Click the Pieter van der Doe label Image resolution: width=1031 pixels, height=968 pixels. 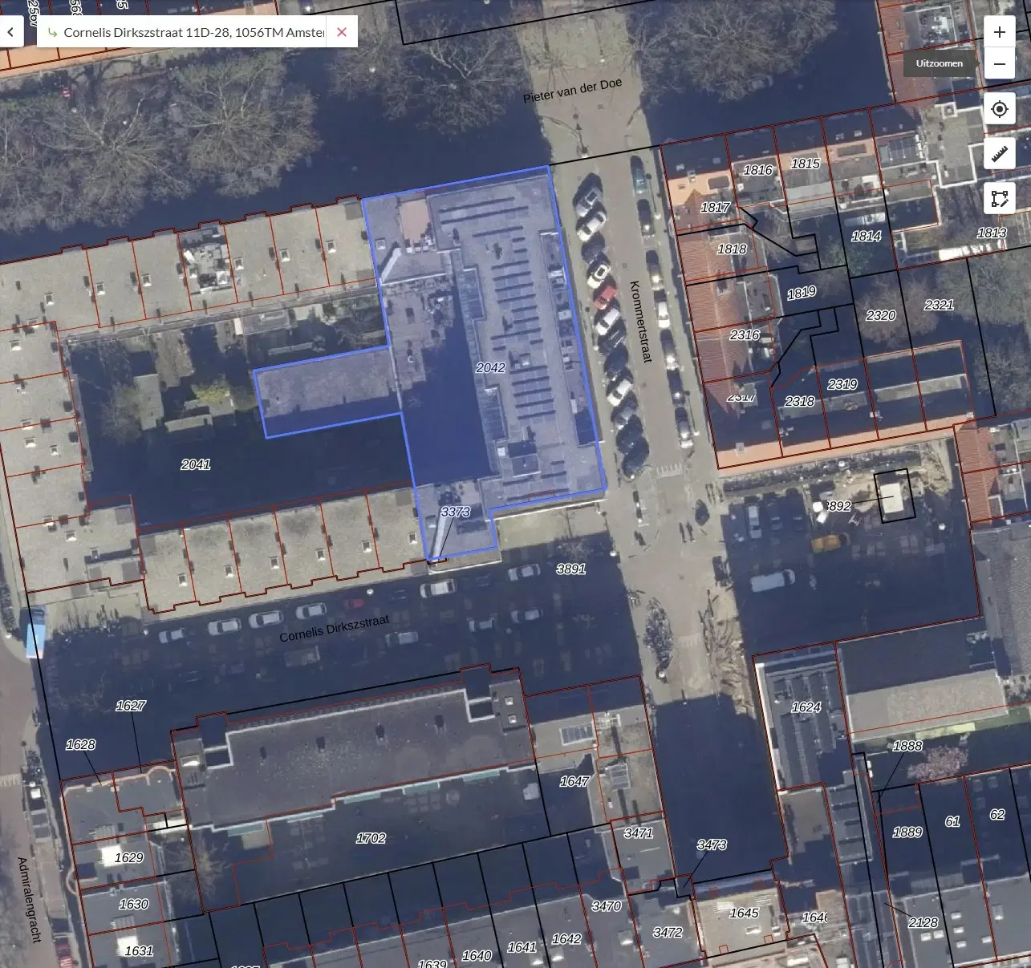coord(572,91)
